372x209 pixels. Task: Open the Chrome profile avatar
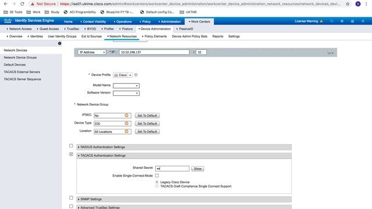358,4
